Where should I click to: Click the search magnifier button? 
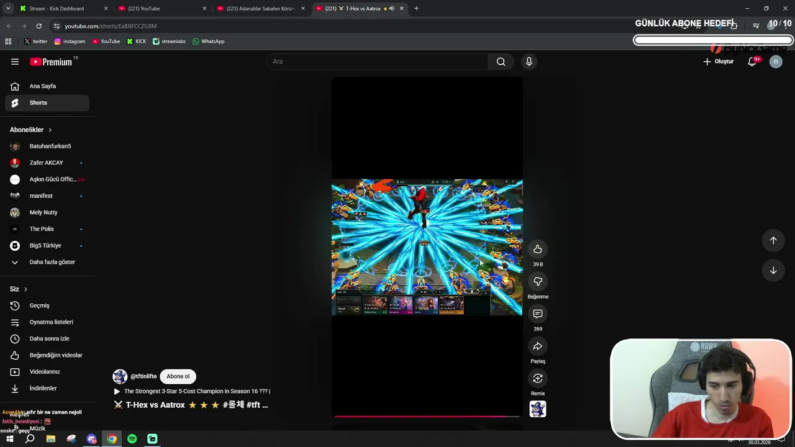(x=501, y=61)
